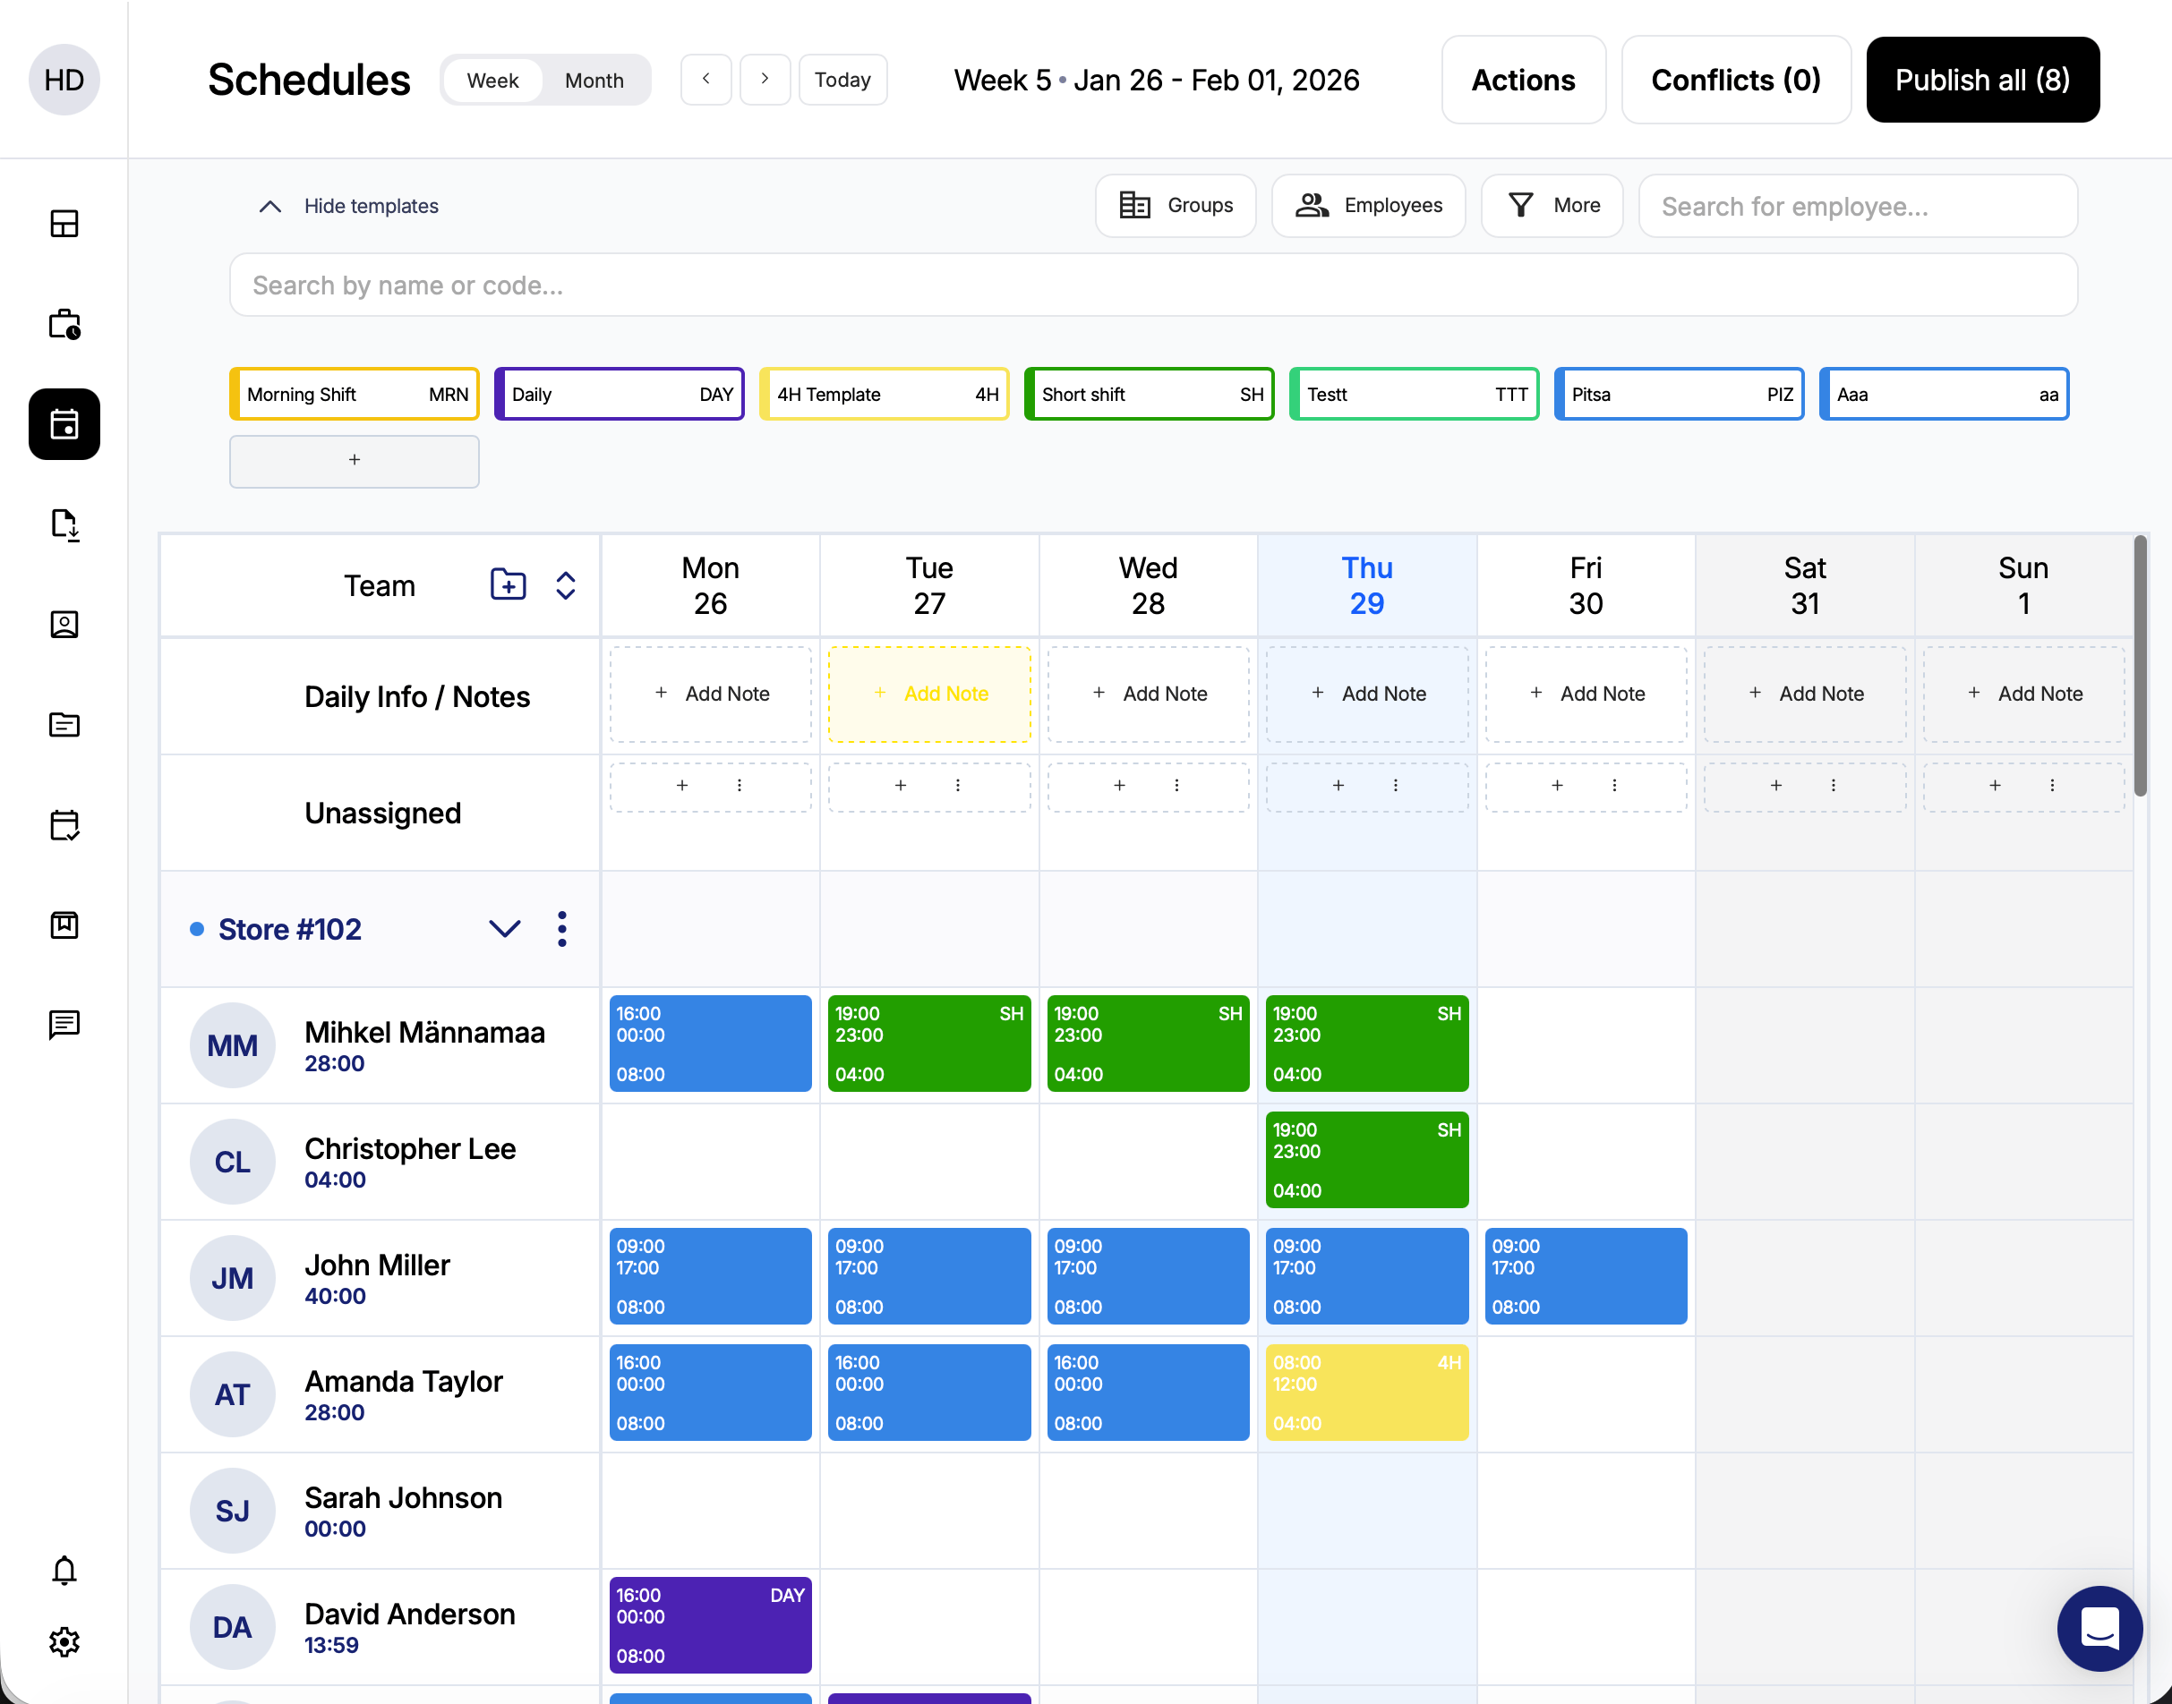Jump to Today
2172x1704 pixels.
pos(842,80)
